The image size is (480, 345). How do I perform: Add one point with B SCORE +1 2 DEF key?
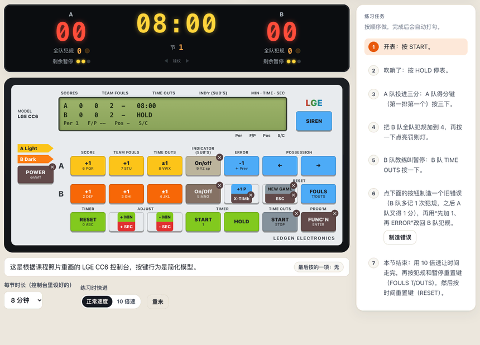tap(88, 194)
